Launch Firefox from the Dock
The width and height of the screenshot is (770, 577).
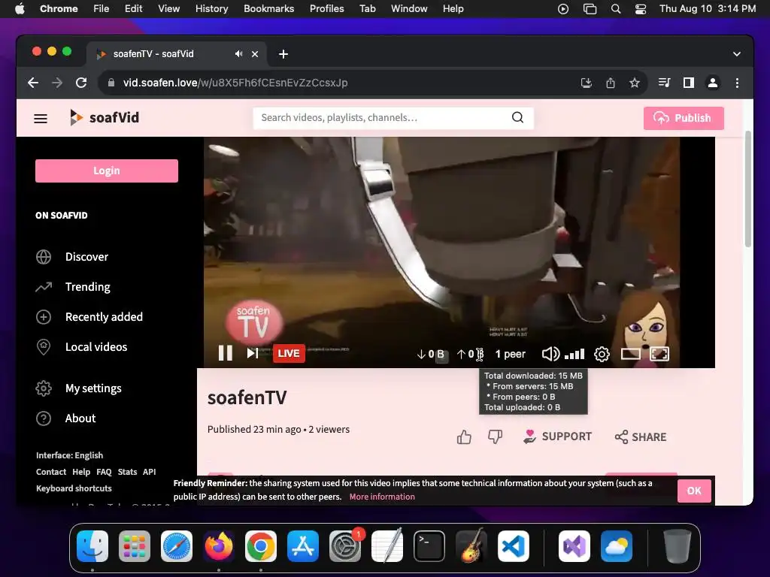(219, 545)
